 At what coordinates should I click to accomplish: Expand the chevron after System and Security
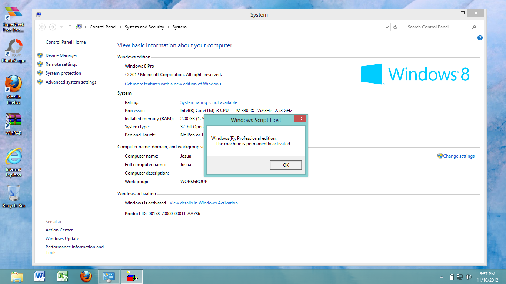(x=168, y=27)
